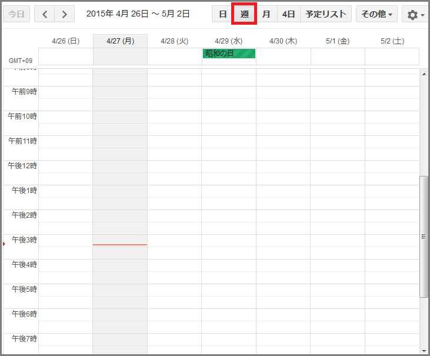Select the 4/26 (日) day header
The width and height of the screenshot is (430, 356).
point(66,41)
